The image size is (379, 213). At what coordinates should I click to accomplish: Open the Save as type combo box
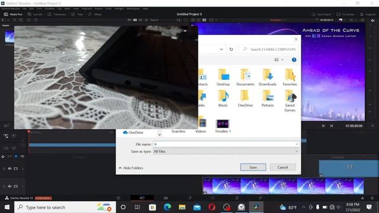tap(226, 151)
